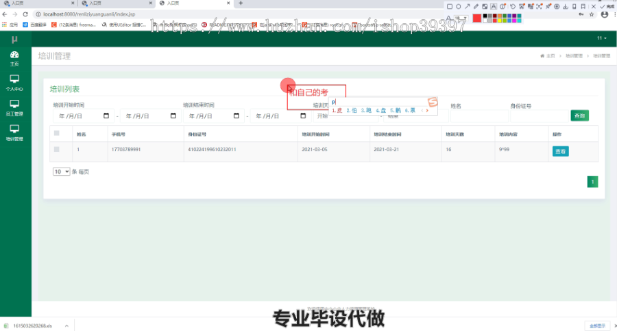The width and height of the screenshot is (617, 331).
Task: Click the ID number search input field
Action: pos(540,116)
